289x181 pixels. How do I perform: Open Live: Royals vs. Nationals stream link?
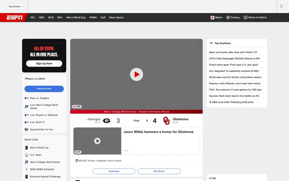(44, 115)
